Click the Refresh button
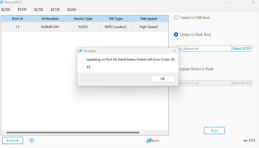Image resolution: width=259 pixels, height=148 pixels. [13, 140]
